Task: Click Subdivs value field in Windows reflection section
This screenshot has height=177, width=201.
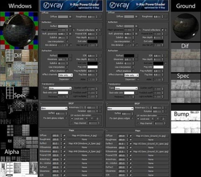Action: [x=62, y=38]
